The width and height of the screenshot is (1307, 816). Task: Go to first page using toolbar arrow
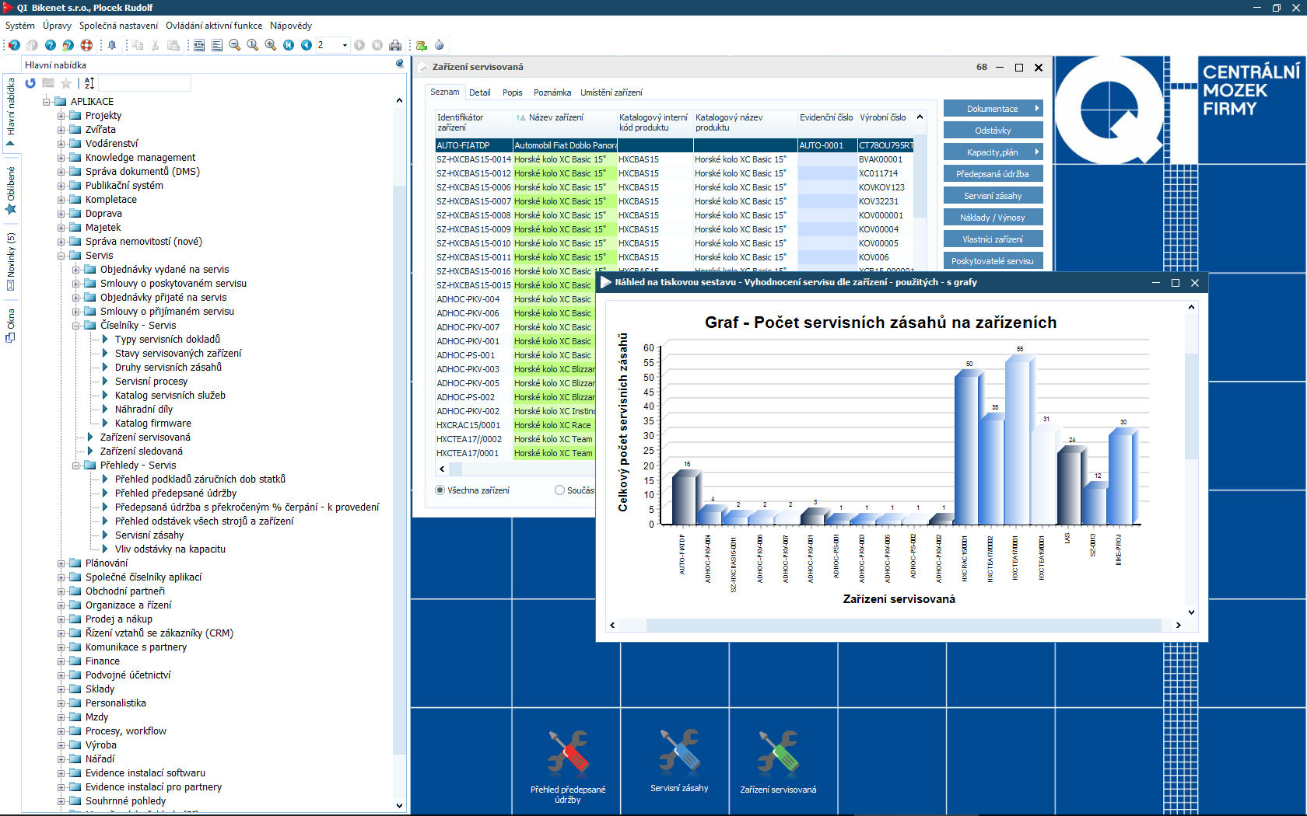coord(289,45)
